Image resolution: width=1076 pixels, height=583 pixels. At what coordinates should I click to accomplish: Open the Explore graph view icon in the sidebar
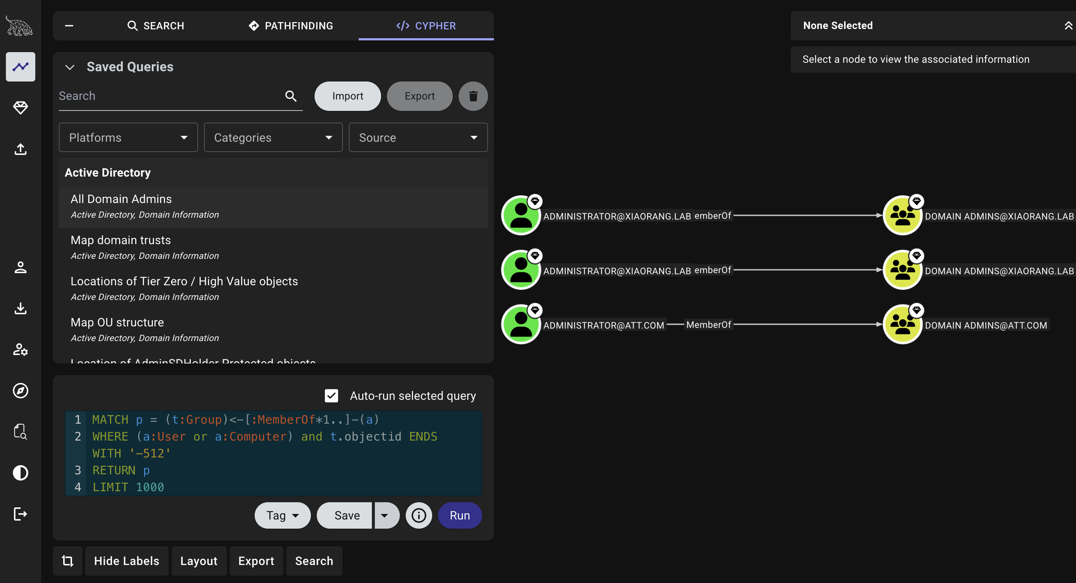point(21,67)
